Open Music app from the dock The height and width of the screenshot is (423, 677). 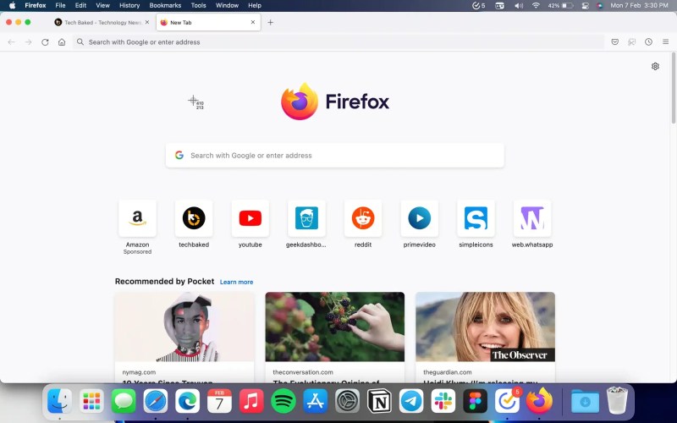pos(251,401)
